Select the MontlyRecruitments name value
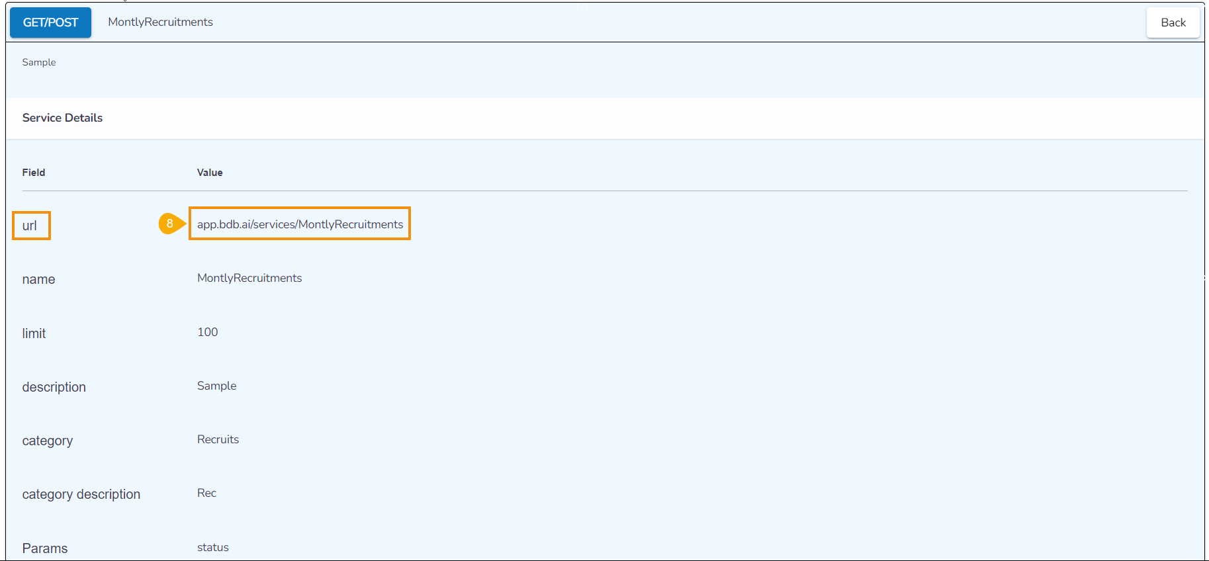 pyautogui.click(x=249, y=278)
